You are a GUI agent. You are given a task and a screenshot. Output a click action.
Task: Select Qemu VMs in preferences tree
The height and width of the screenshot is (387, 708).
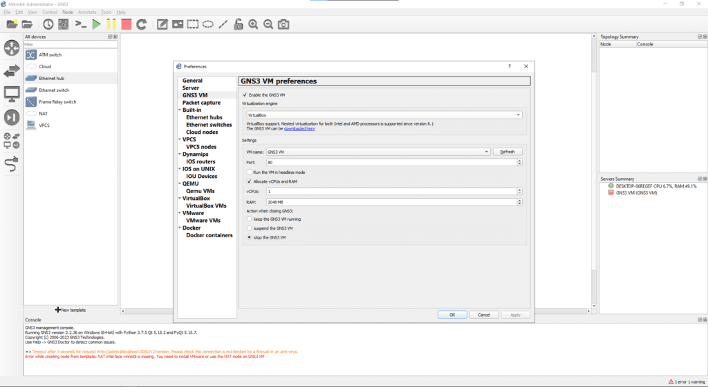click(x=200, y=191)
